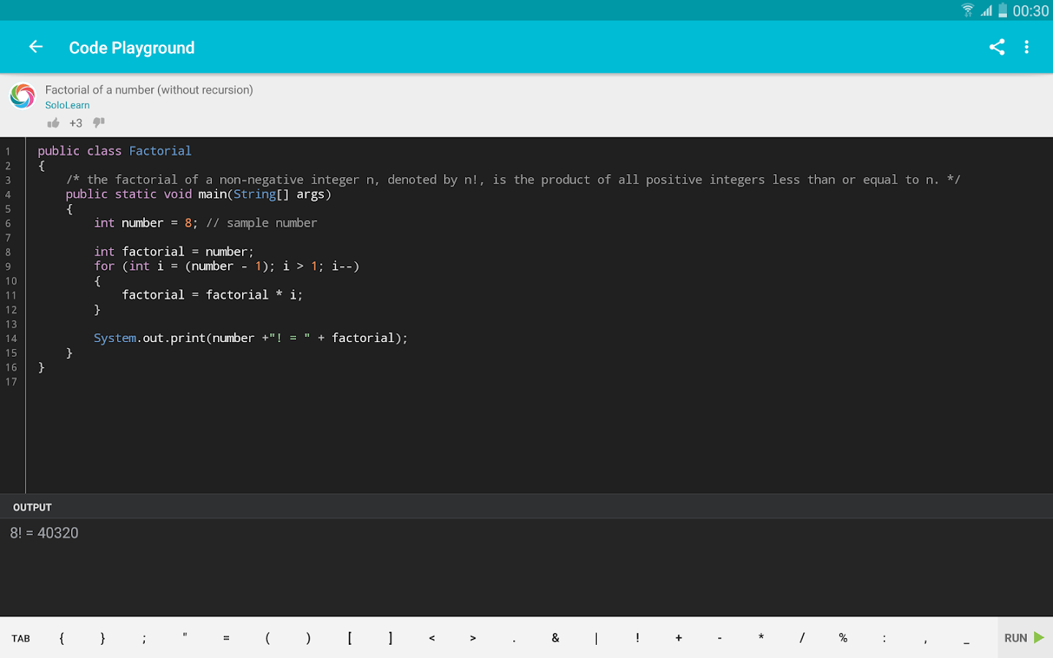
Task: Insert a TAB from the symbol bar
Action: point(21,638)
